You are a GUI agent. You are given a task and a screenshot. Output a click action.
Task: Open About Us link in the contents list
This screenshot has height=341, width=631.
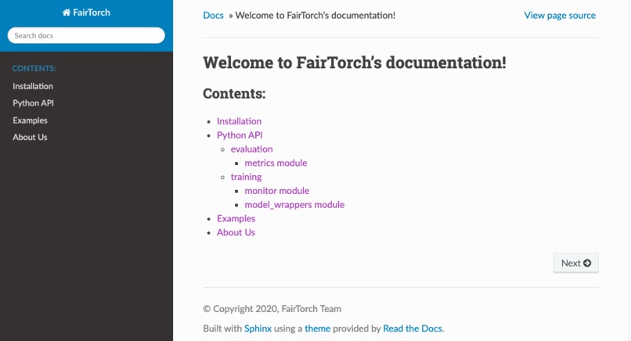[236, 232]
